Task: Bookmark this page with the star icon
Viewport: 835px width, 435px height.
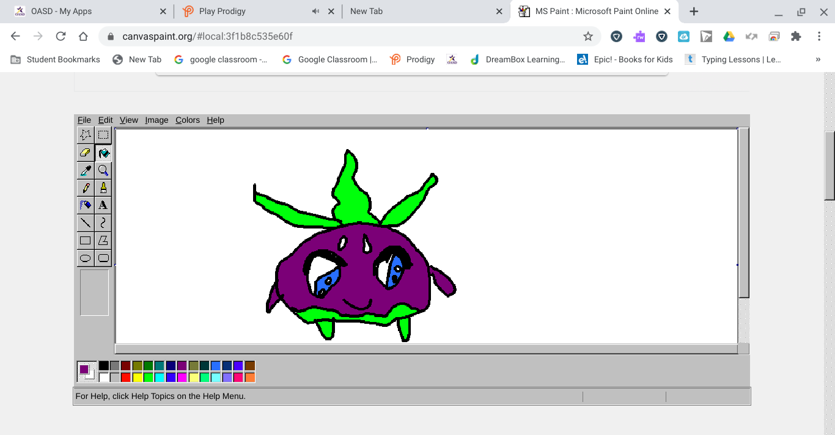Action: tap(588, 37)
